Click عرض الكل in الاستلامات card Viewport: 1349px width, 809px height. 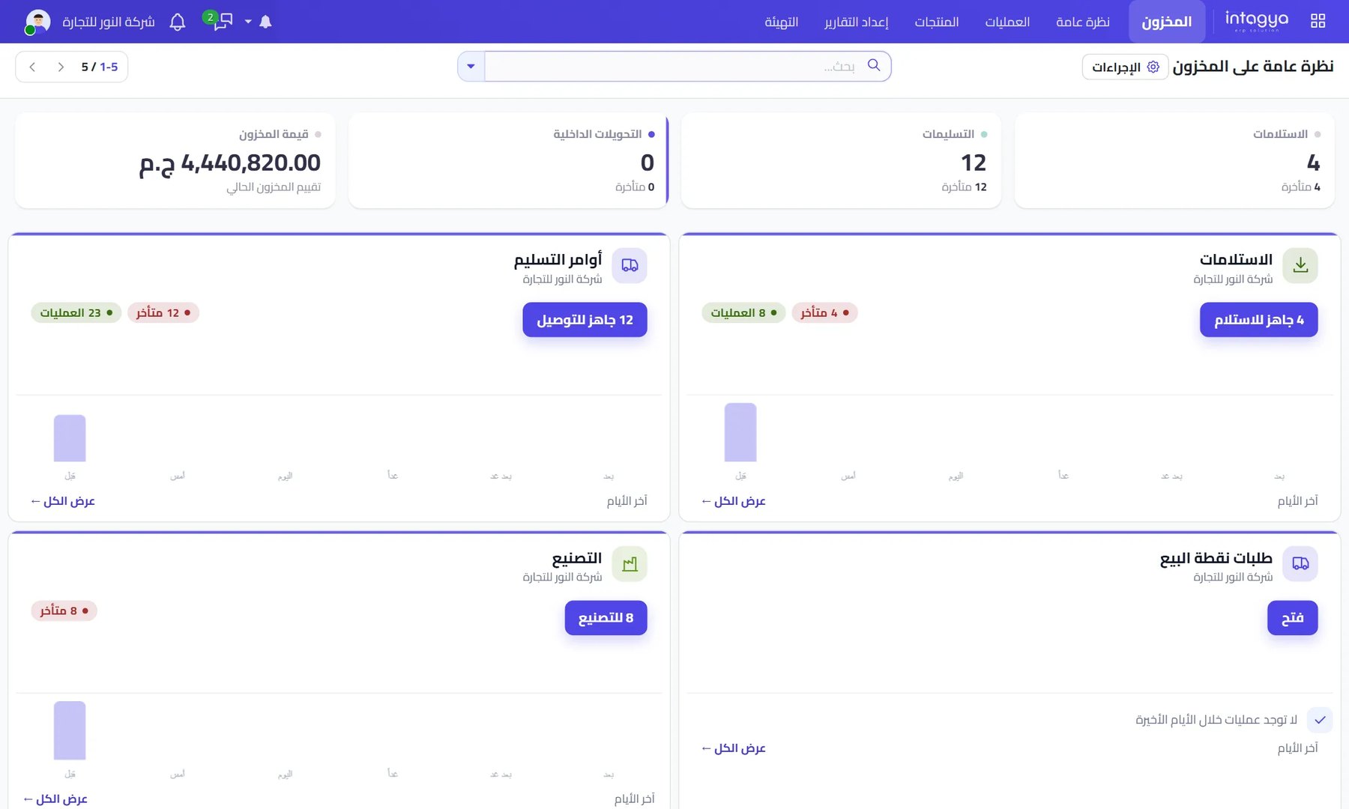coord(734,501)
